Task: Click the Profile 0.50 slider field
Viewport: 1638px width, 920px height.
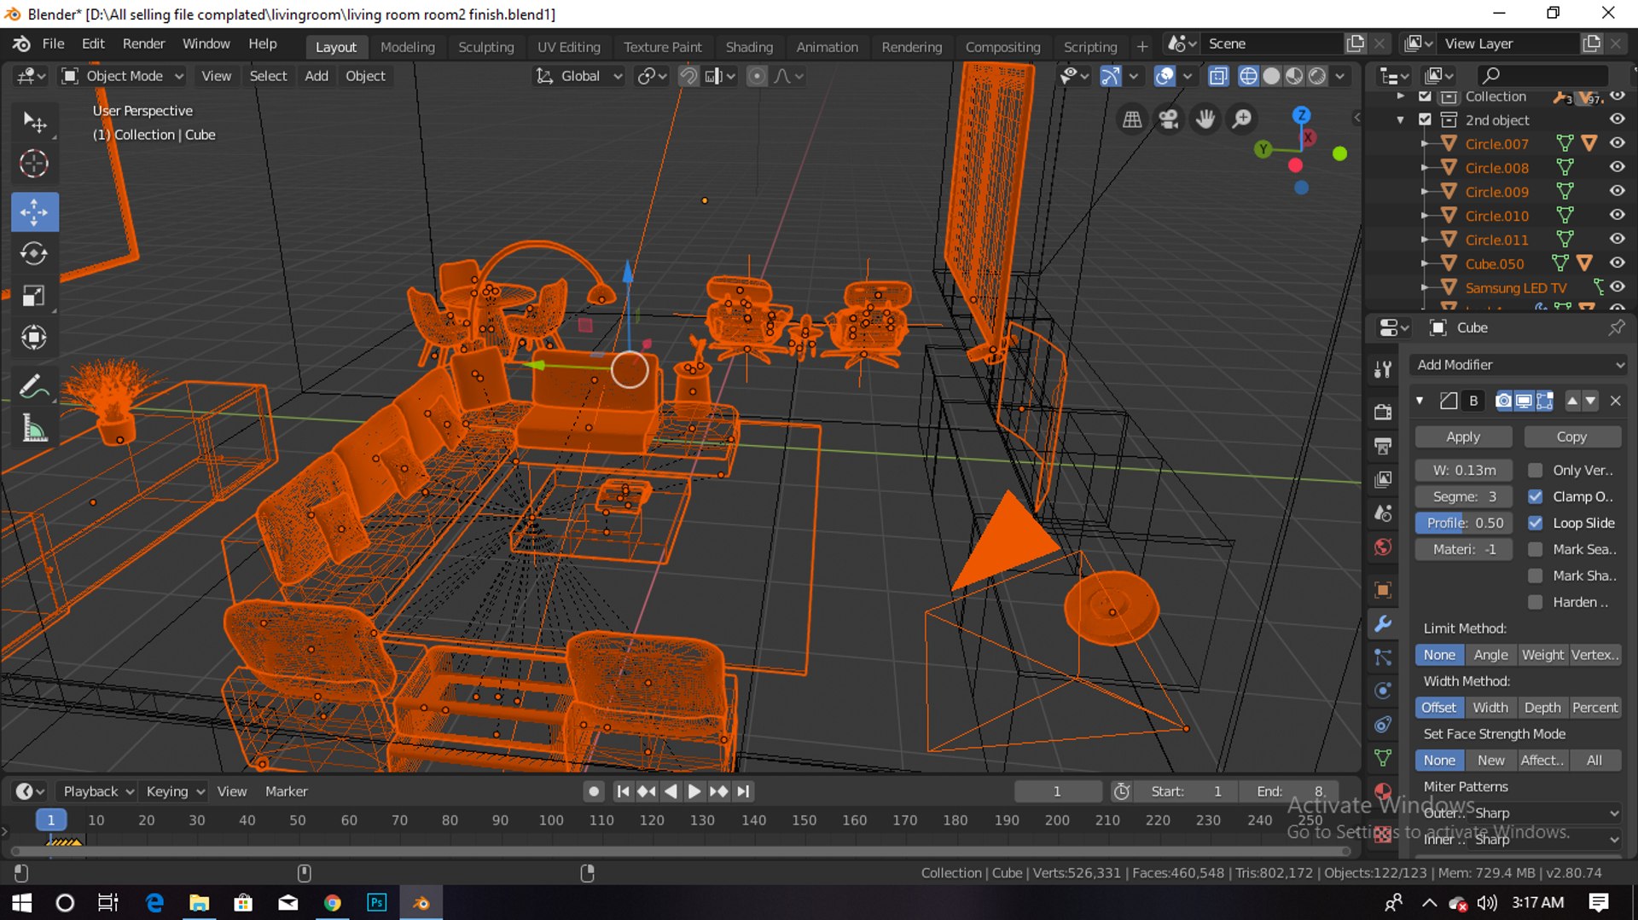Action: (x=1464, y=523)
